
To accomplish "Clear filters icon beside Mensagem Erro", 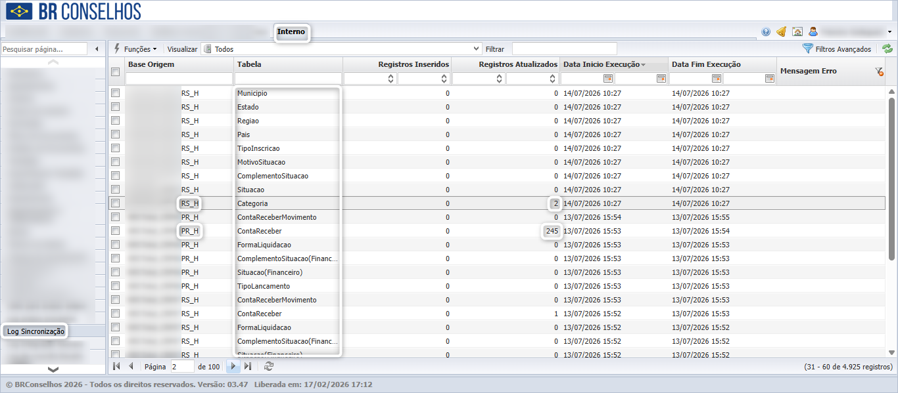I will tap(879, 72).
